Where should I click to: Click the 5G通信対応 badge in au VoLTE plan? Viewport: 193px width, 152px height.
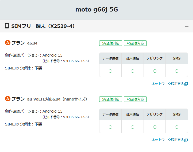tap(111, 99)
